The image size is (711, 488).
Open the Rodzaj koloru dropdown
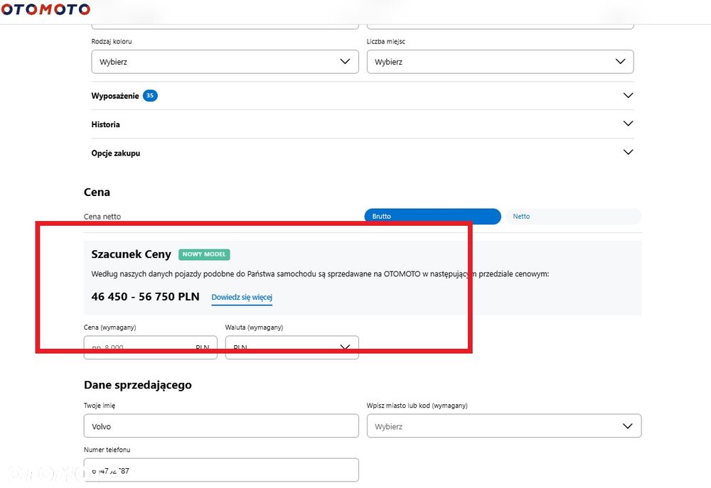[x=225, y=62]
